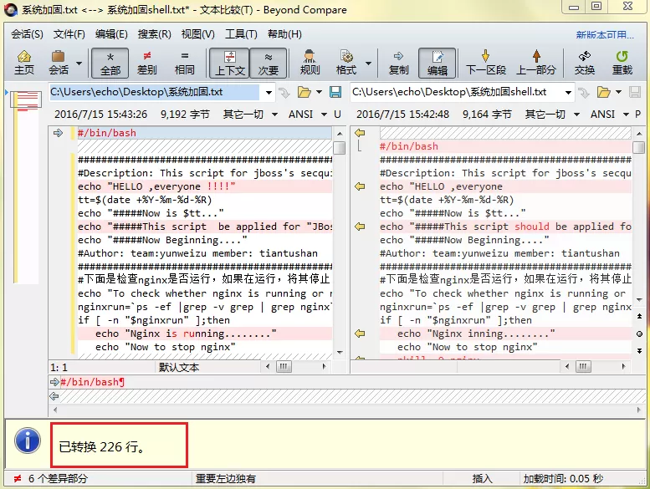Expand the left 其它一切 dropdown
650x489 pixels.
[x=274, y=115]
